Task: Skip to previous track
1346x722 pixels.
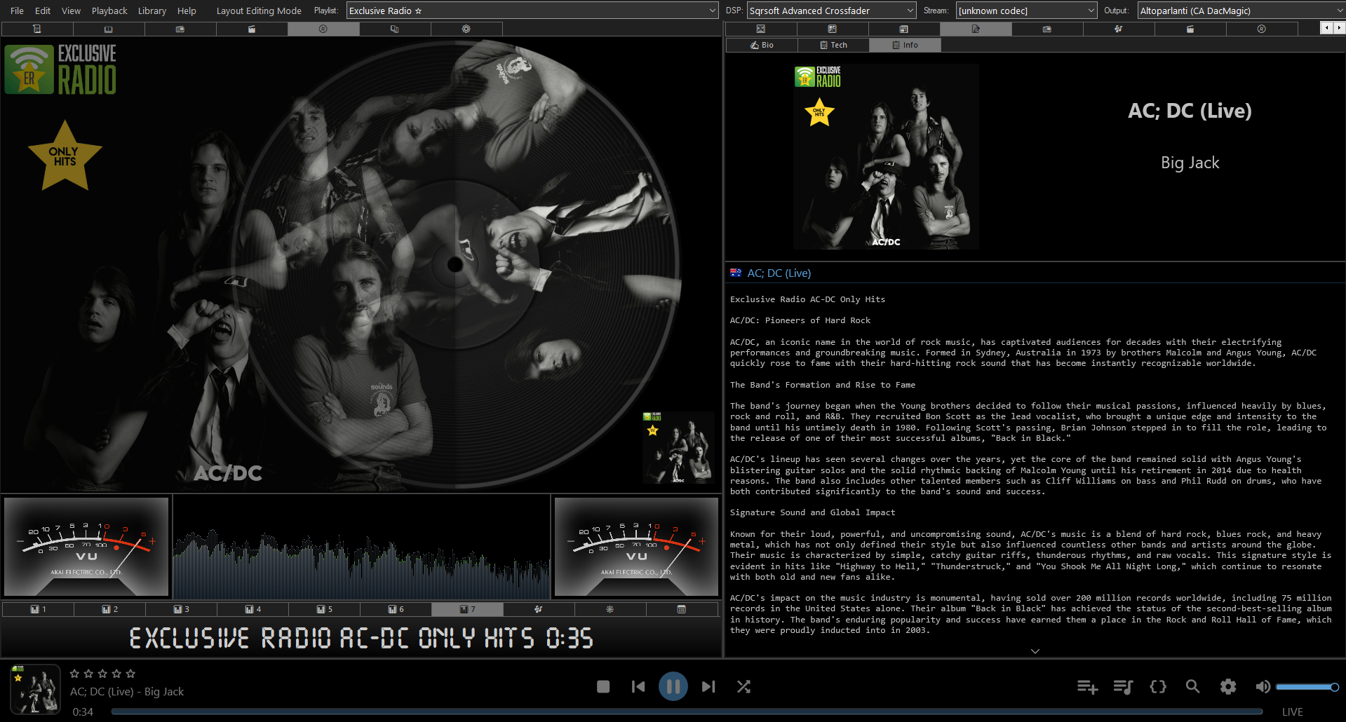Action: point(638,687)
